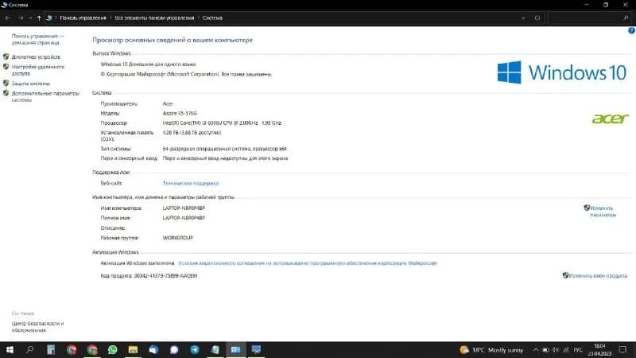This screenshot has height=358, width=636.
Task: Select Панель управления in the breadcrumb
Action: (83, 18)
